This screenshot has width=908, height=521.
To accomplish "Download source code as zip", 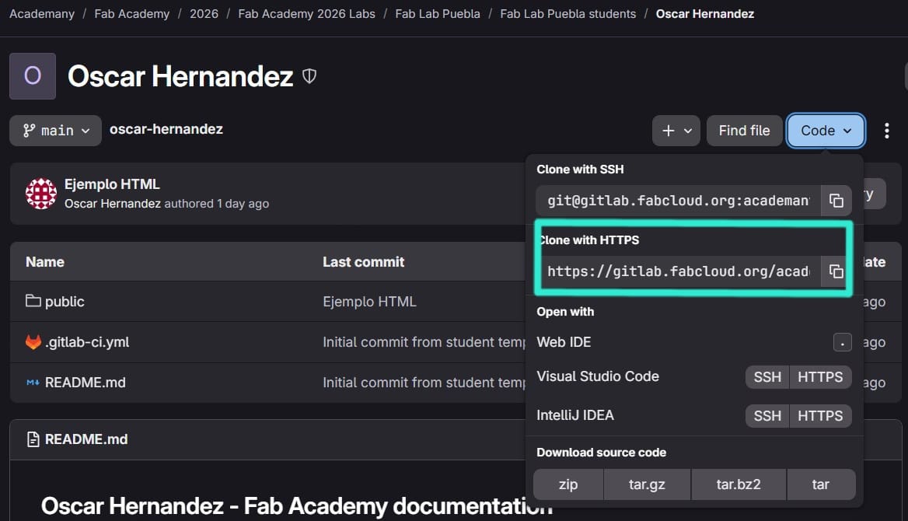I will [568, 484].
